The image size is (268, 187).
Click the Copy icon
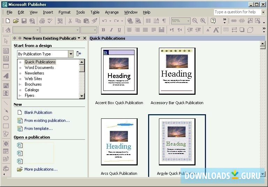pos(78,21)
